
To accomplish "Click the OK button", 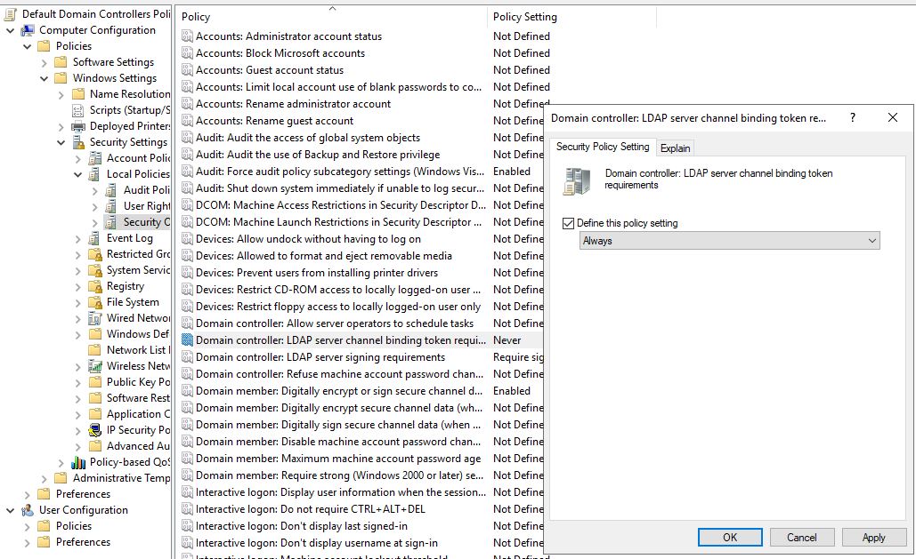I will [729, 537].
